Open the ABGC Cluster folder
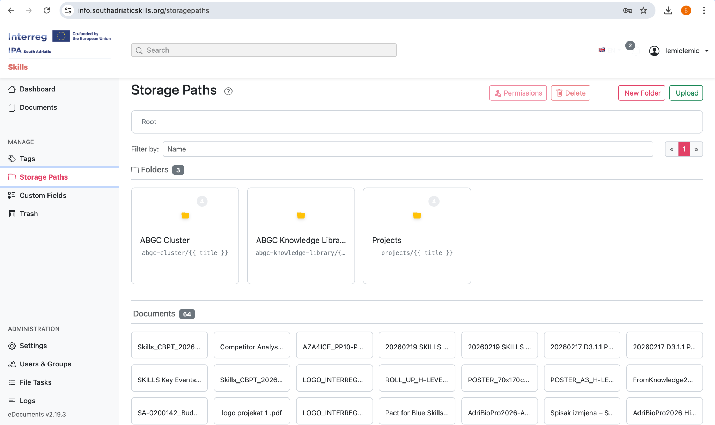This screenshot has height=425, width=715. [x=185, y=236]
